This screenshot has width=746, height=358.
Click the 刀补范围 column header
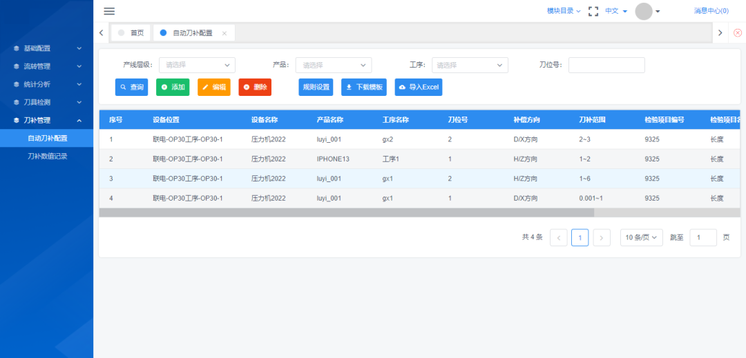coord(593,120)
